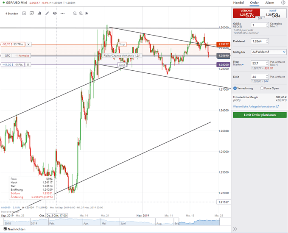This screenshot has width=288, height=233.
Task: Click the Erforderliche Margin 387,46 € value
Action: click(x=281, y=97)
